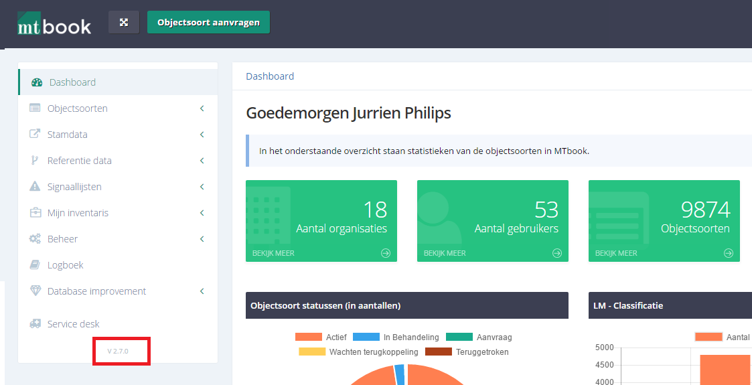Image resolution: width=752 pixels, height=385 pixels.
Task: Click the mtbook logo
Action: (x=54, y=23)
